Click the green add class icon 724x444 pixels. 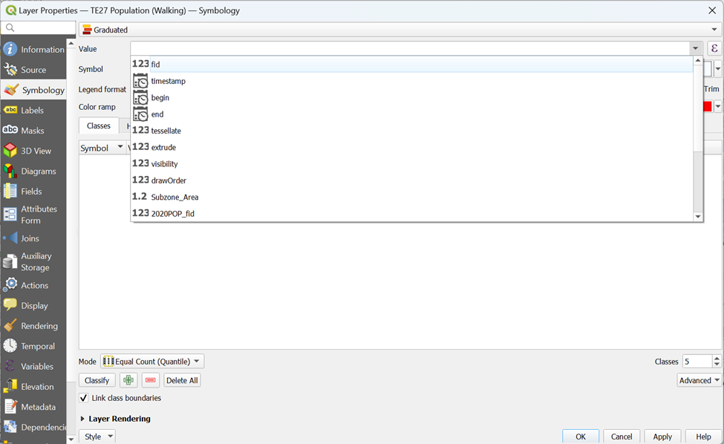[129, 380]
